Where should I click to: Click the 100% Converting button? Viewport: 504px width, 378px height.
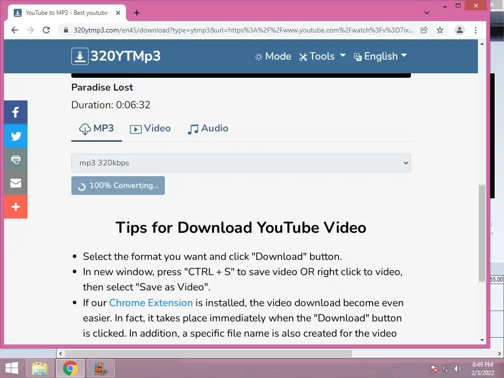click(x=118, y=186)
